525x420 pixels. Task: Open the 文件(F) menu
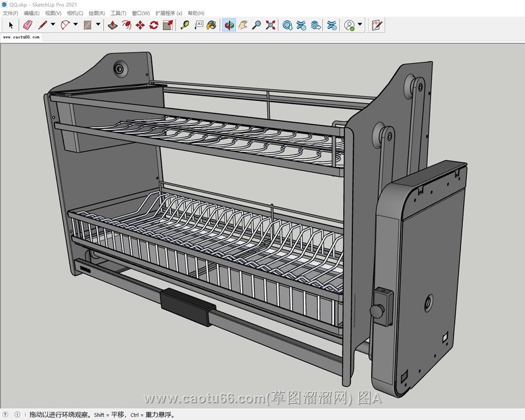pyautogui.click(x=10, y=13)
